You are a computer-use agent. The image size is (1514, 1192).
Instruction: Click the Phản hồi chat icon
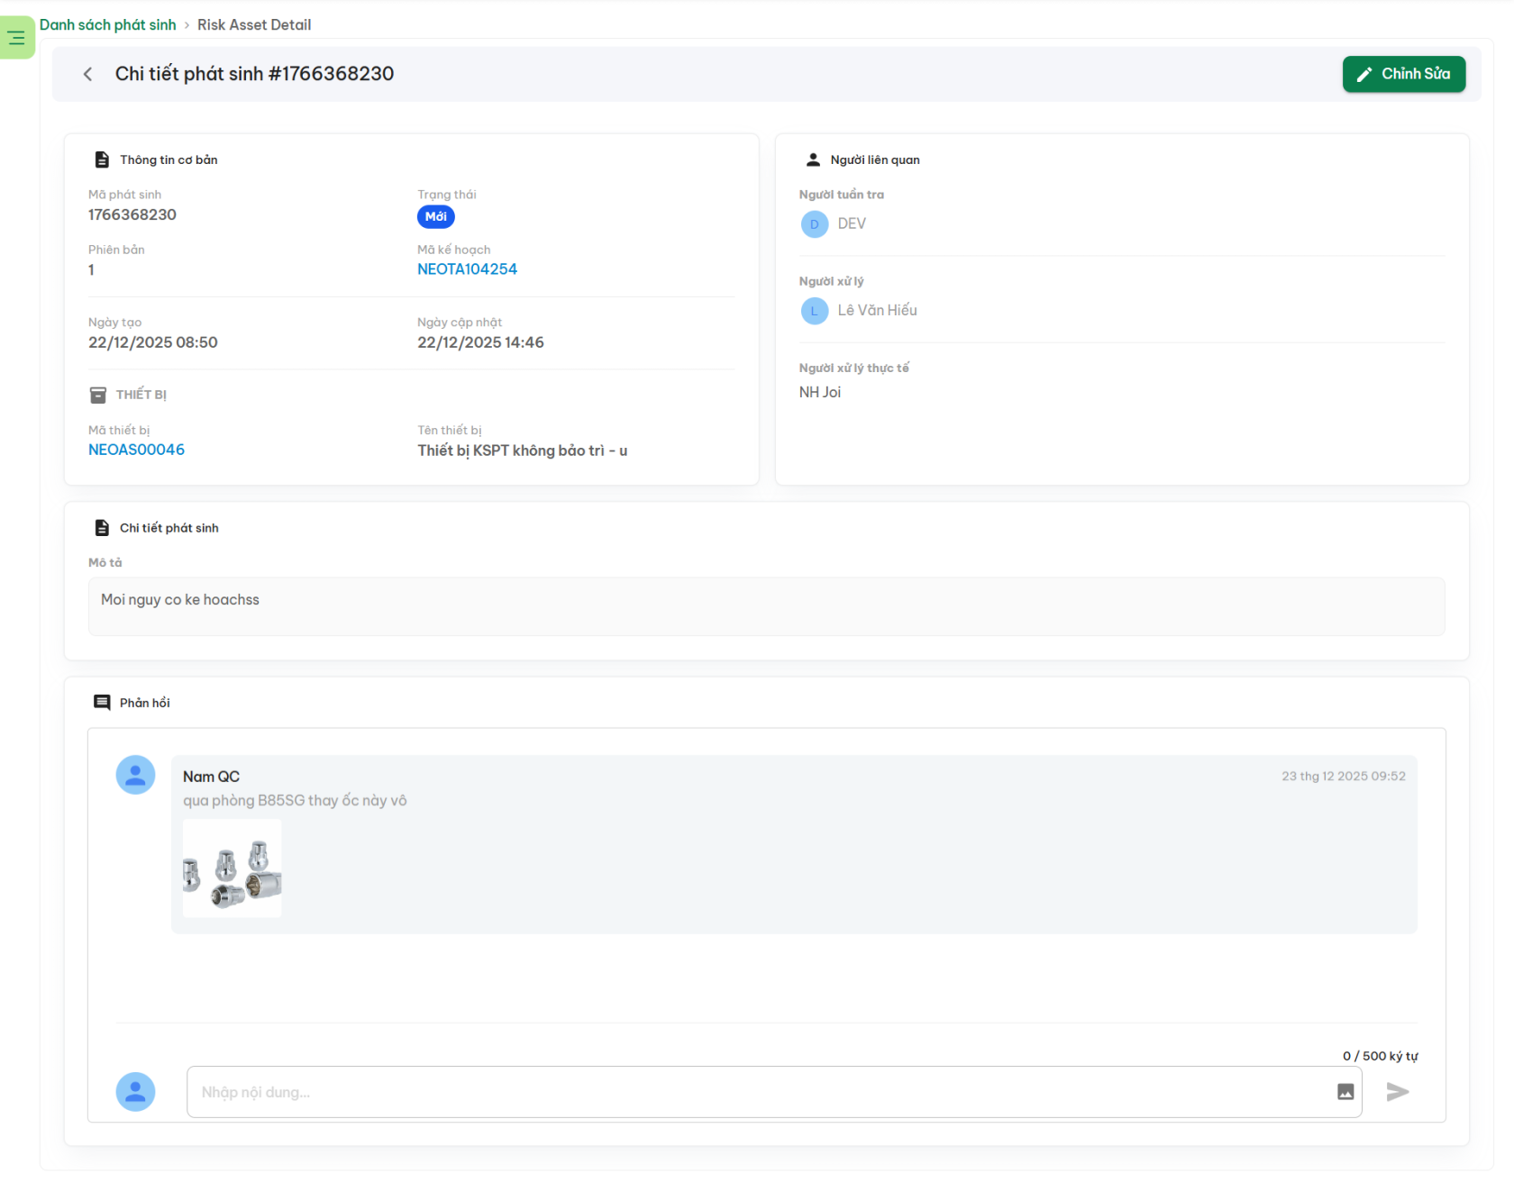102,703
